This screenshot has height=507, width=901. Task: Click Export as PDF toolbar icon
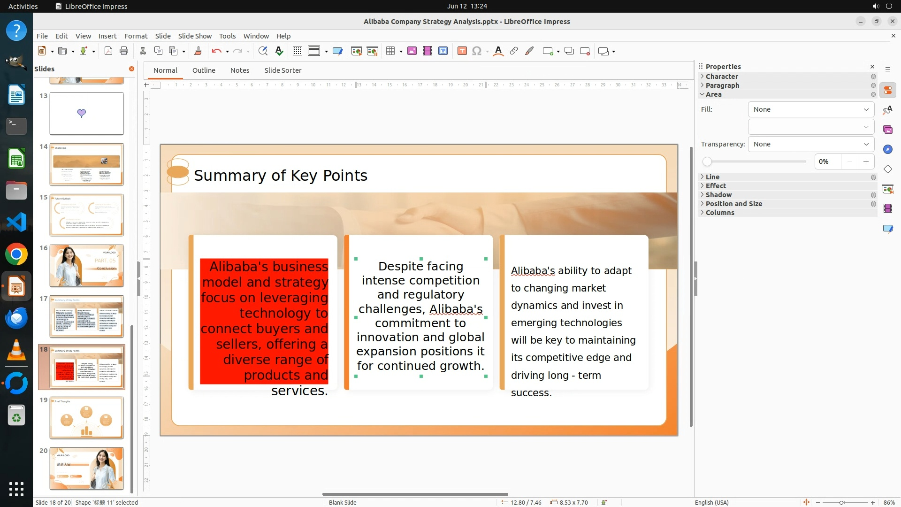point(108,51)
